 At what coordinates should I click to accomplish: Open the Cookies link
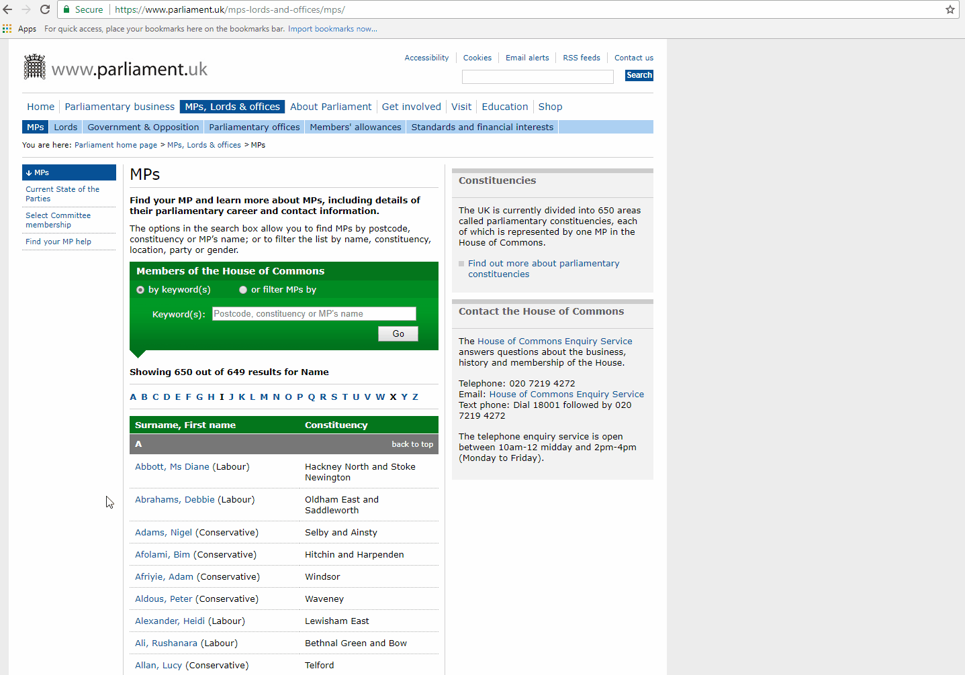tap(477, 58)
